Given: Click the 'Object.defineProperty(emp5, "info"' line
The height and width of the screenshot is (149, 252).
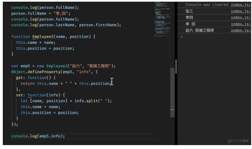Looking at the screenshot, I should [x=55, y=72].
